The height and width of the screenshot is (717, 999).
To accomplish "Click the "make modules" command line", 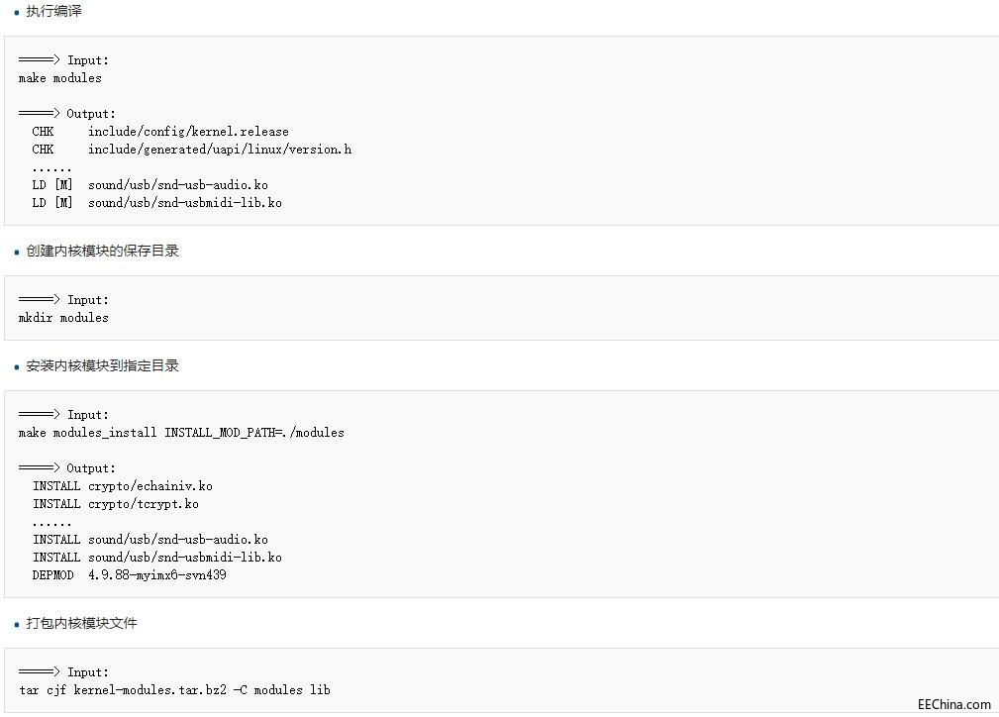I will point(59,78).
